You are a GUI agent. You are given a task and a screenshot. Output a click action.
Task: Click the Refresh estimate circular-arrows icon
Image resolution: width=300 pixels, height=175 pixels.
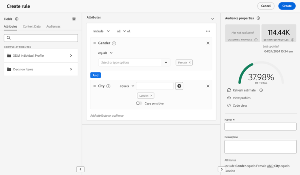point(229,90)
